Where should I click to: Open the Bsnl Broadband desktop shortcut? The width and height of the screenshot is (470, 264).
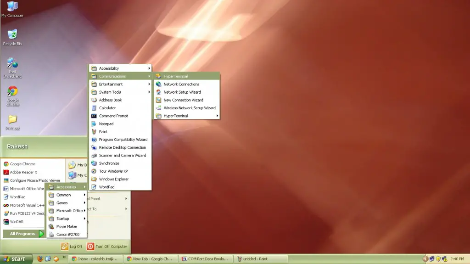click(x=12, y=68)
